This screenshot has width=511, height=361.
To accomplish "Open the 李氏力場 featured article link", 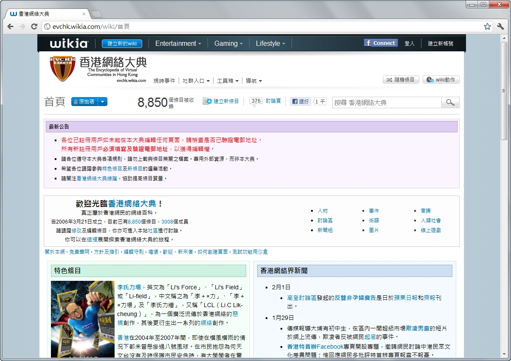I will (x=129, y=287).
